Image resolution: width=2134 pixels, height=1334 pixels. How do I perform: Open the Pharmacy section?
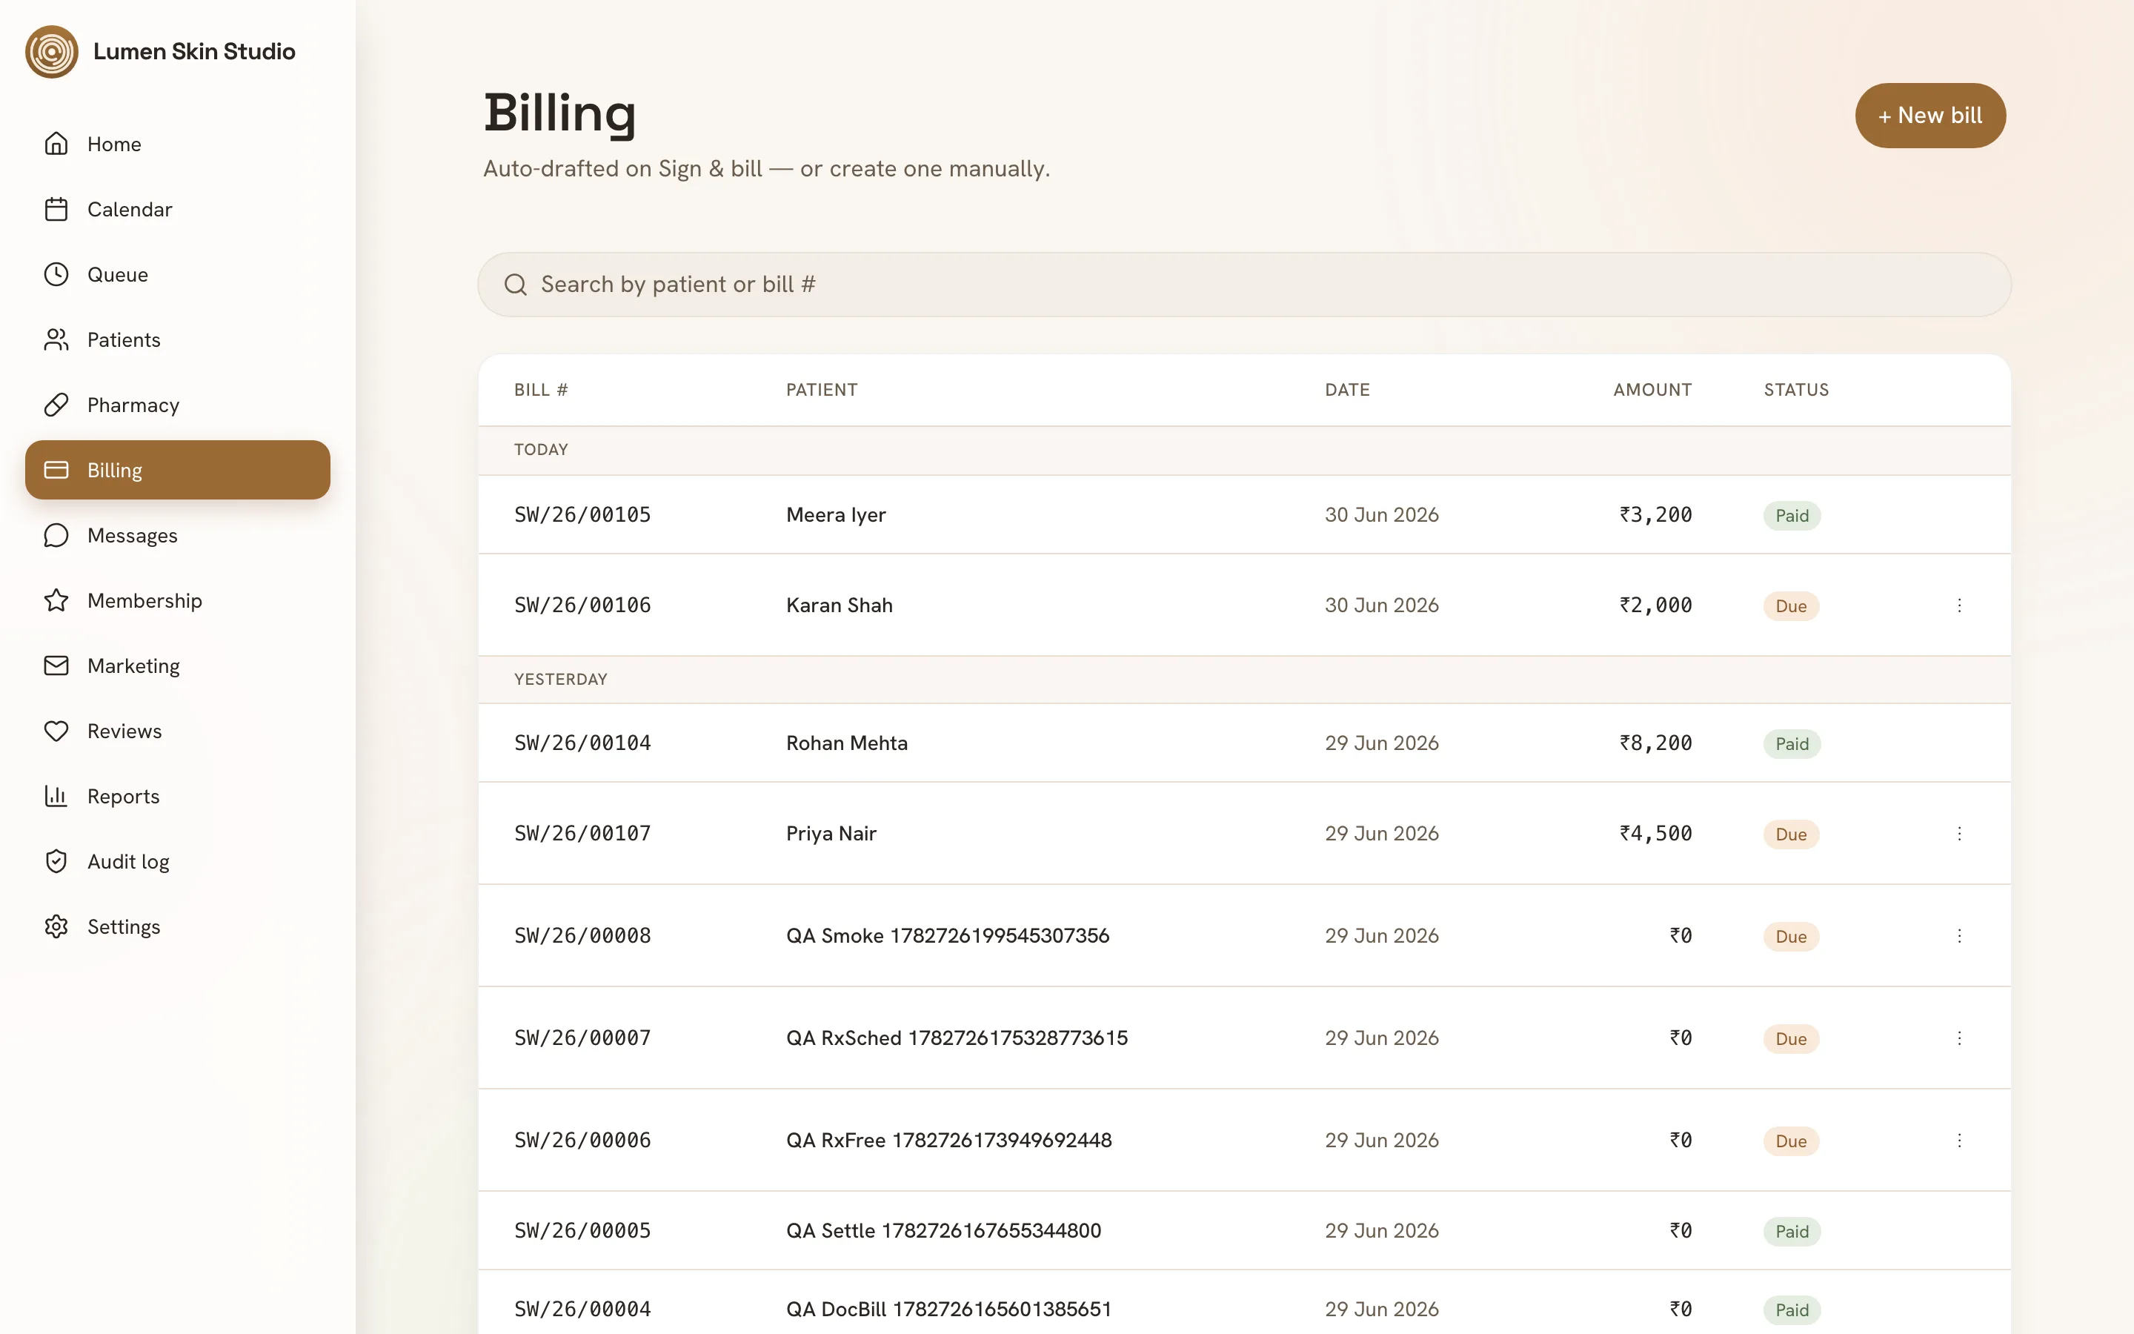[x=177, y=405]
